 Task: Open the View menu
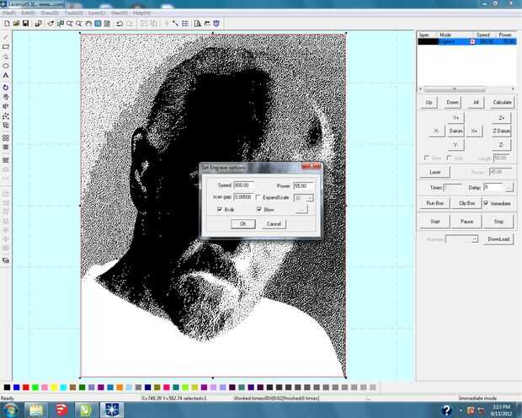120,13
